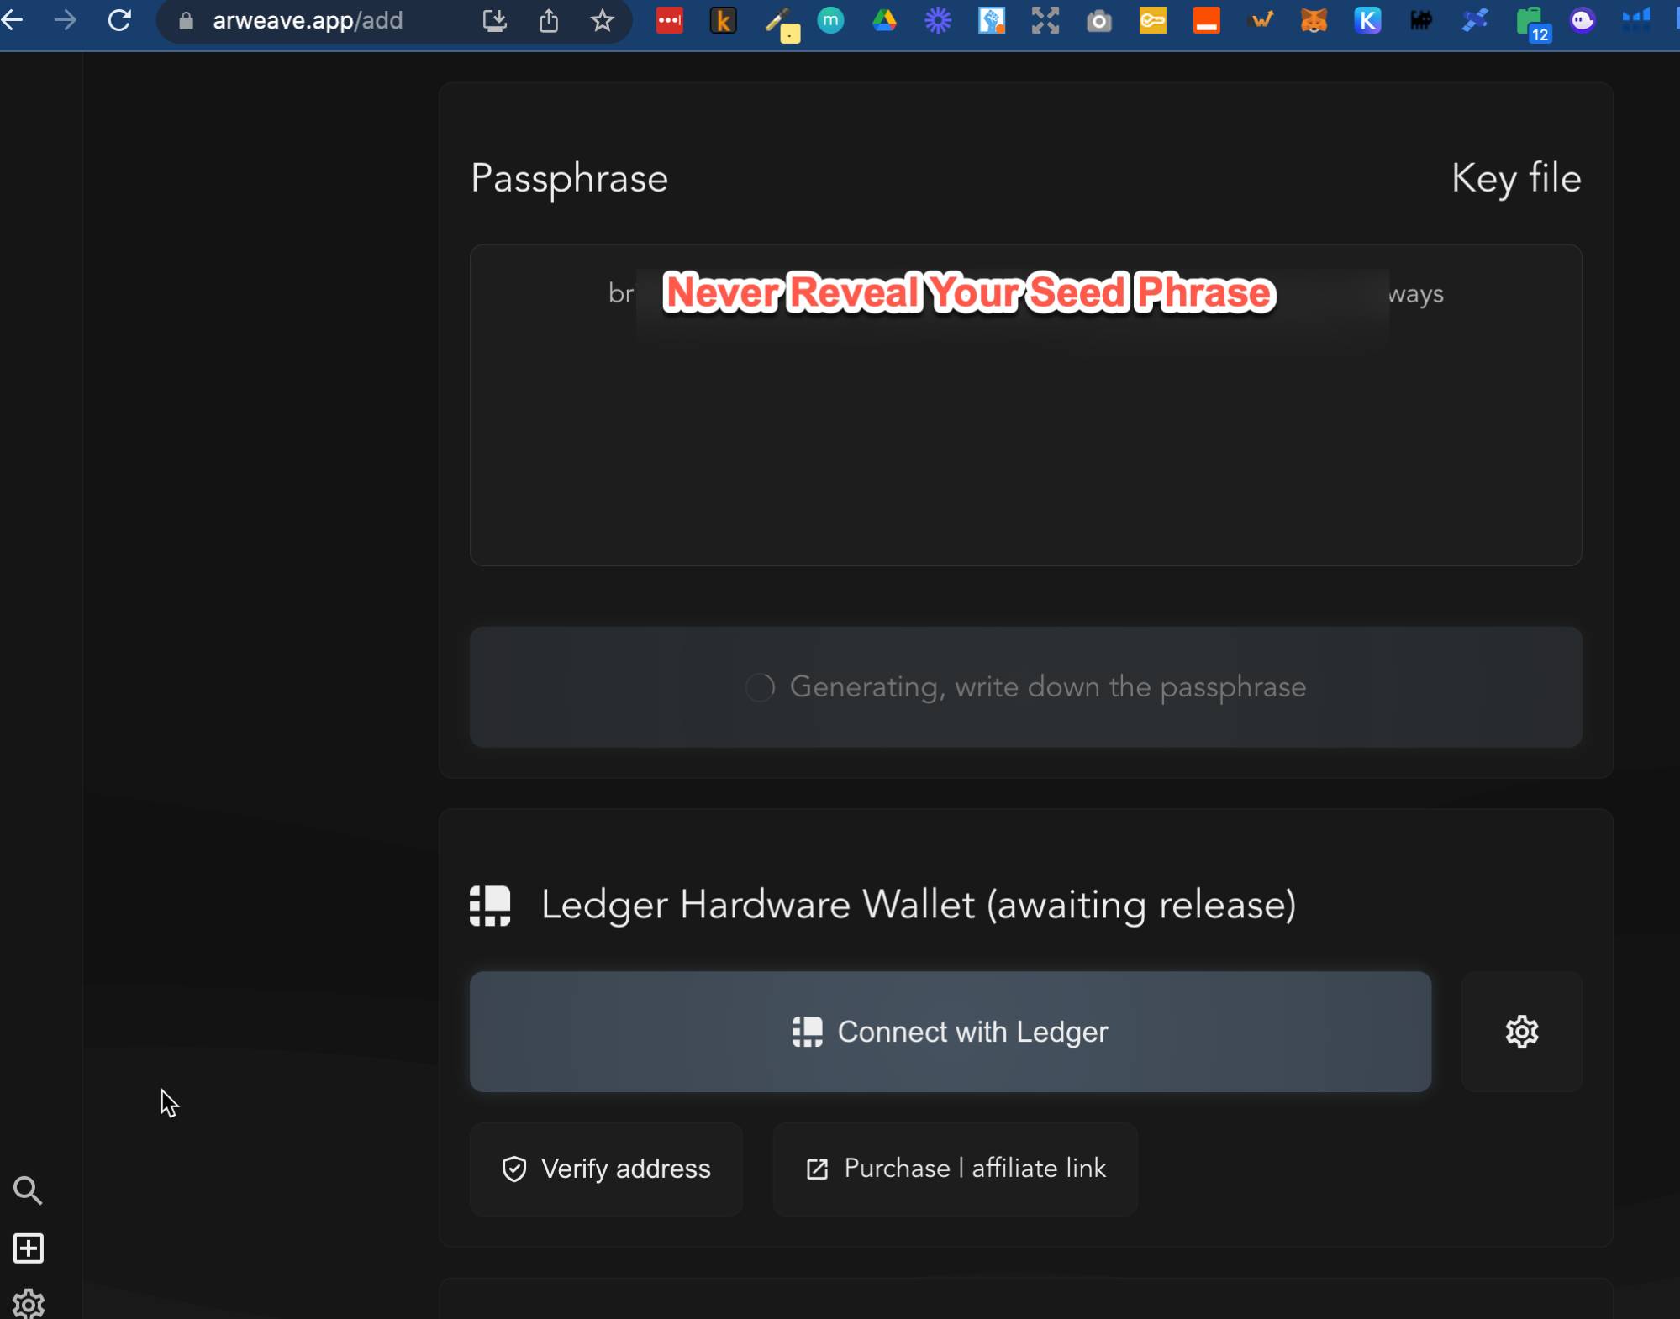Click the arweave.app/add address bar

[308, 20]
